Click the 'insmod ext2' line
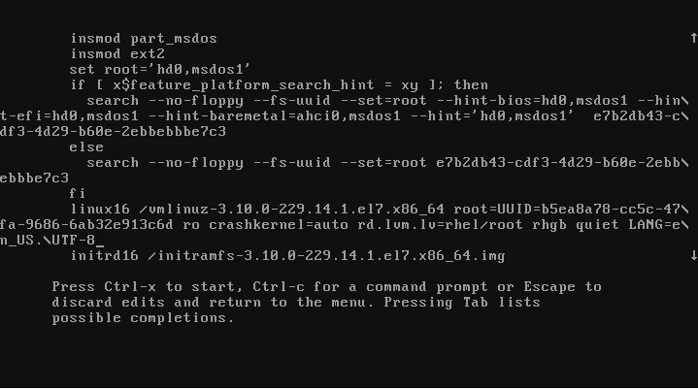Image resolution: width=698 pixels, height=390 pixels. [117, 54]
